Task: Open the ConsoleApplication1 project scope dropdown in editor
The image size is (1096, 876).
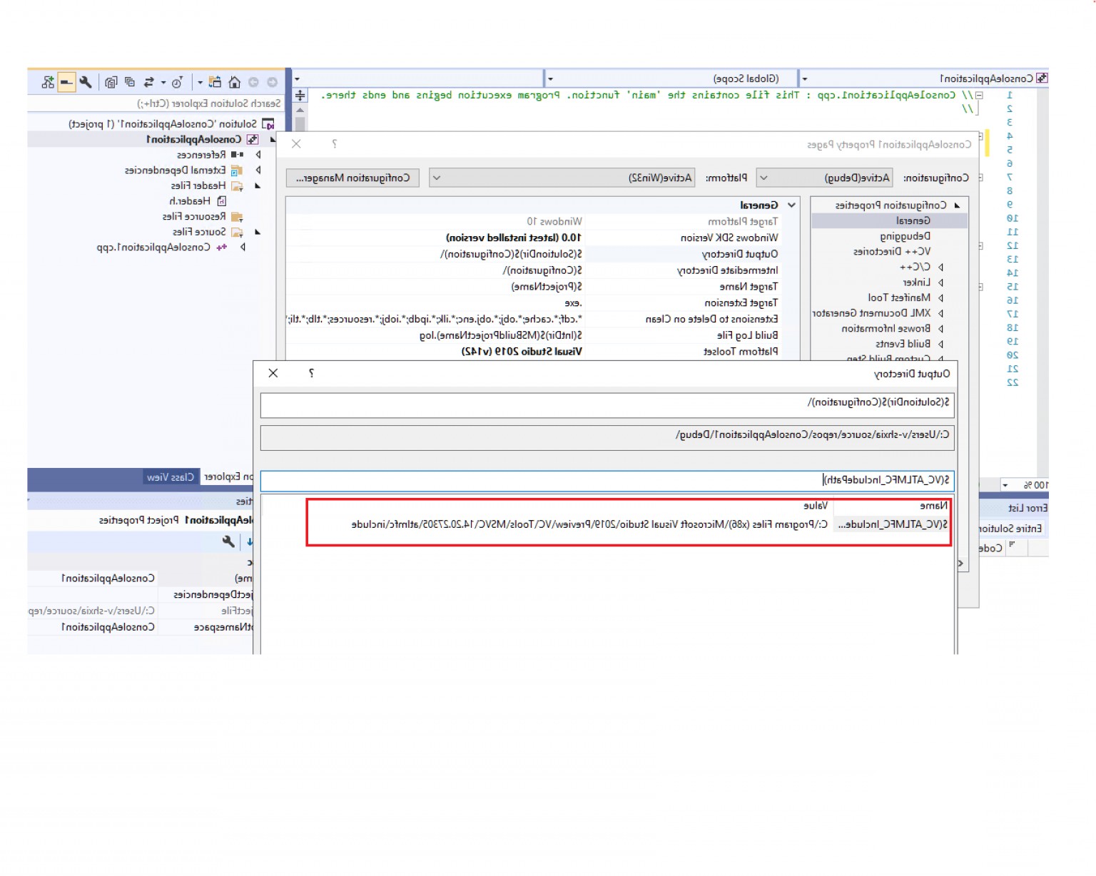Action: click(923, 78)
